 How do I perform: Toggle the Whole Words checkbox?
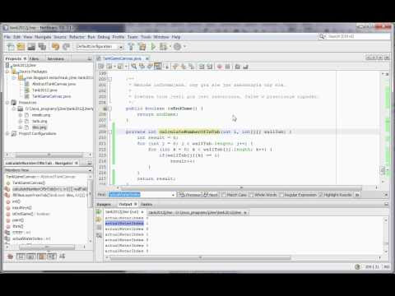(251, 195)
